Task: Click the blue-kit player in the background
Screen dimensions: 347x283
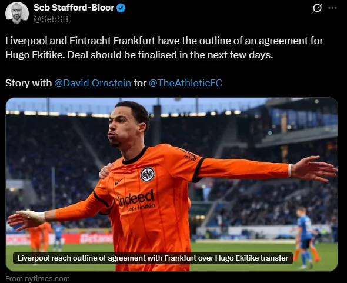Action: pos(305,237)
